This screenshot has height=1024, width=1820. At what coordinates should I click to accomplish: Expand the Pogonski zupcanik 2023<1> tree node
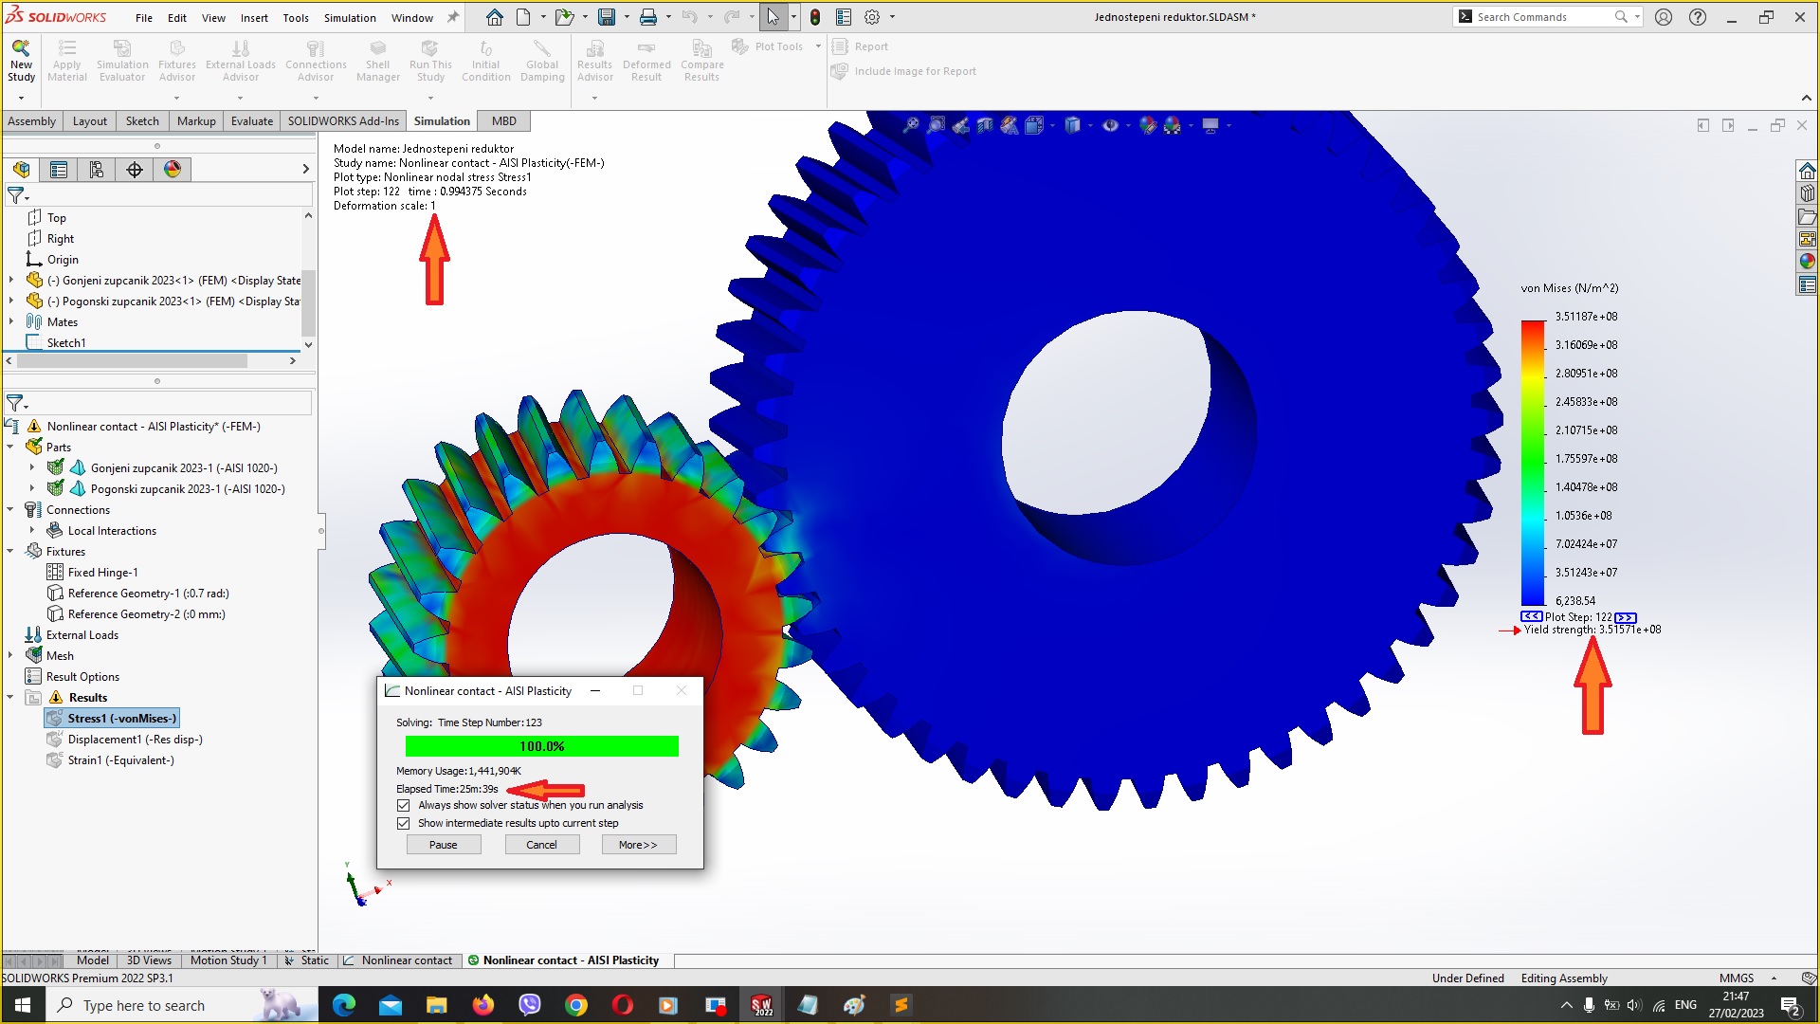pyautogui.click(x=10, y=302)
